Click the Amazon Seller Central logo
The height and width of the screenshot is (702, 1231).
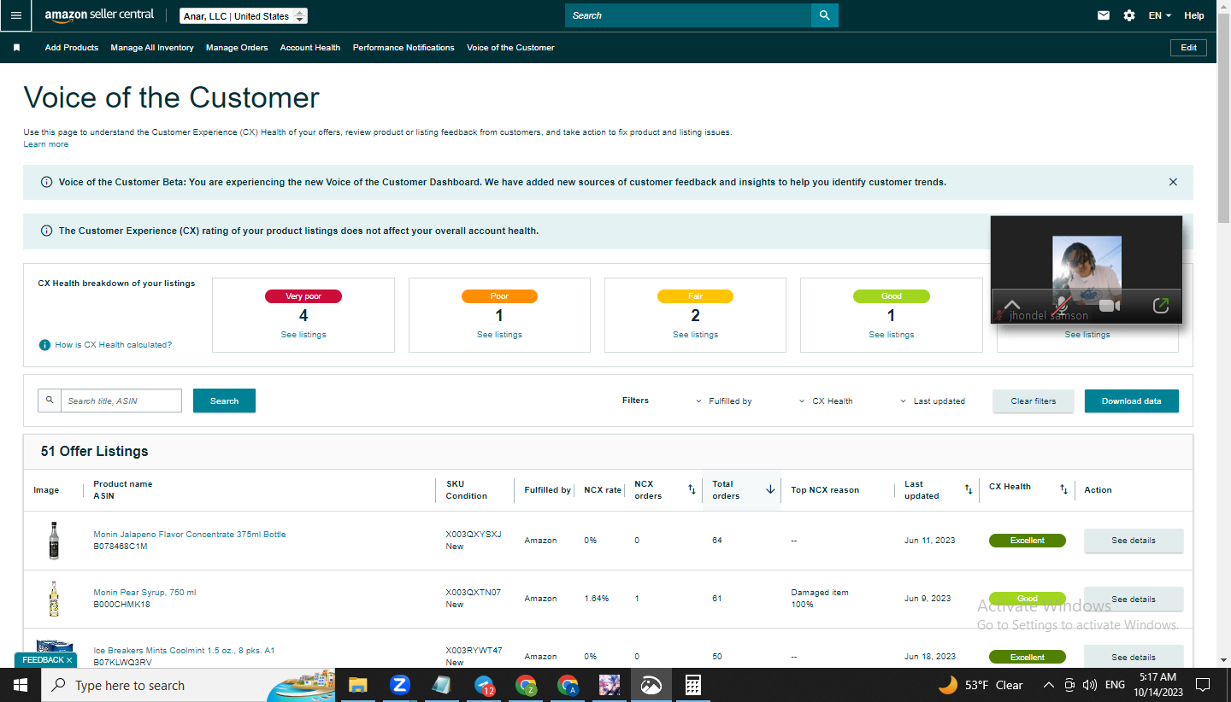click(x=99, y=15)
